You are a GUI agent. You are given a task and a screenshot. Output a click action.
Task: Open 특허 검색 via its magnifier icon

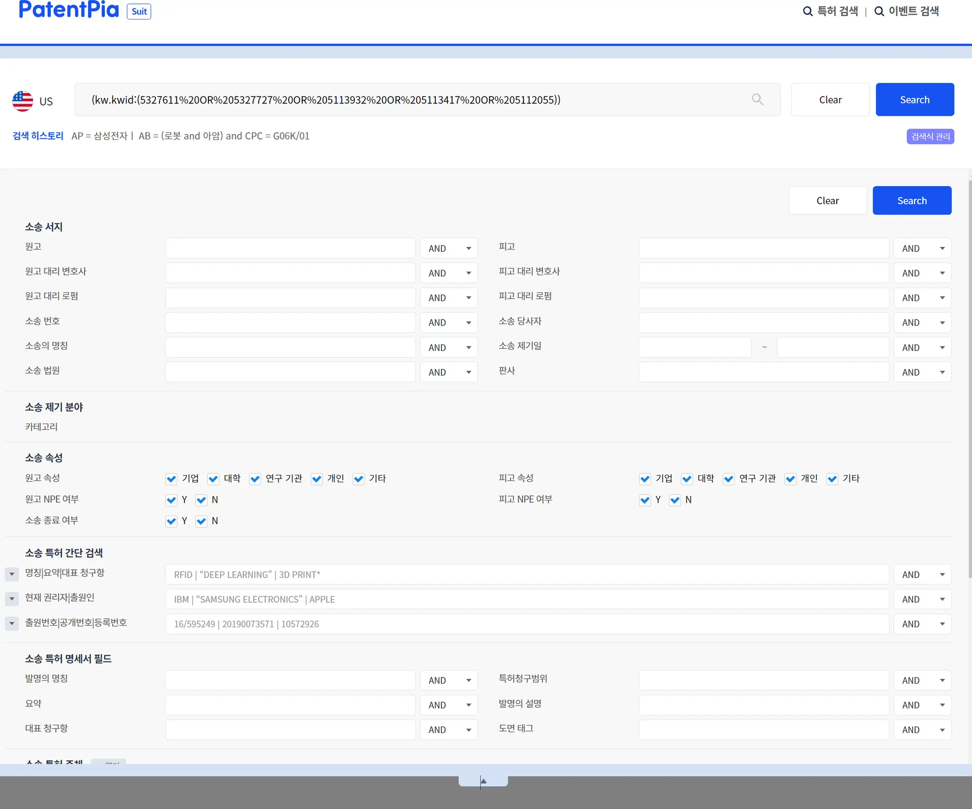[x=807, y=11]
